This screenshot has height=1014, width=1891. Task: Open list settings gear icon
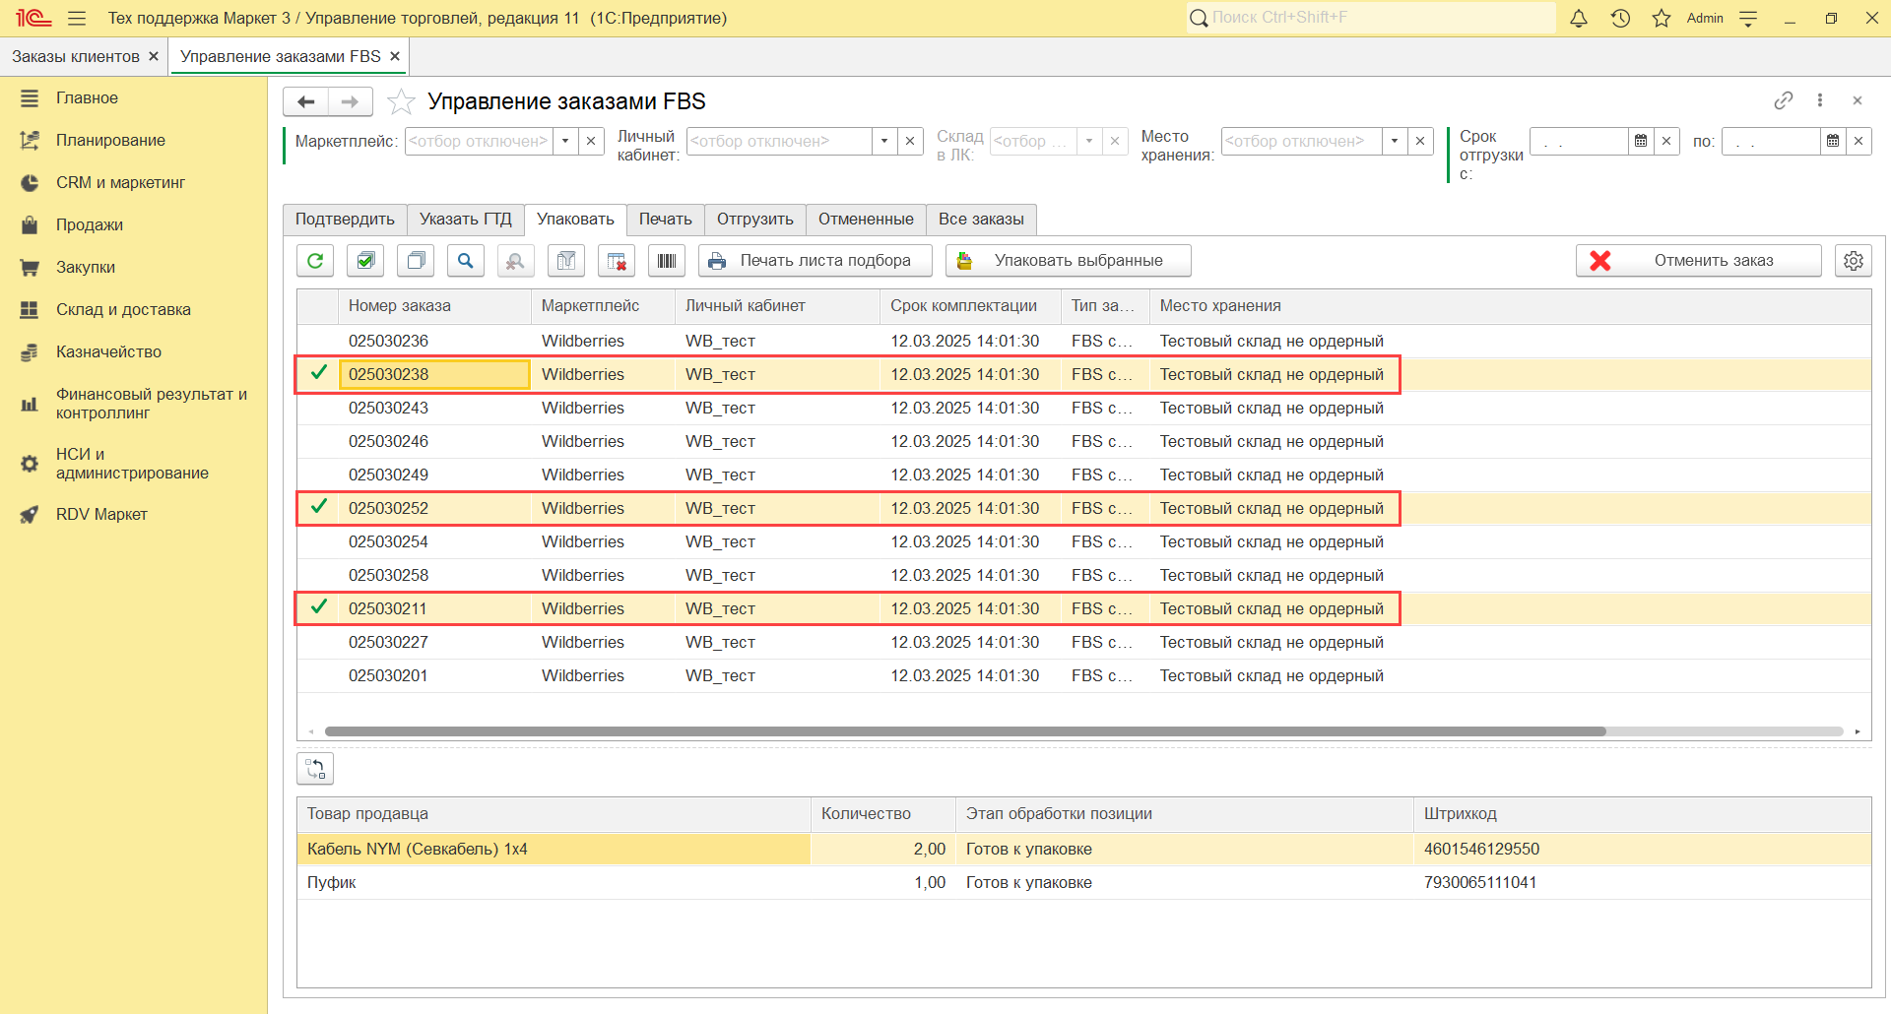tap(1854, 261)
